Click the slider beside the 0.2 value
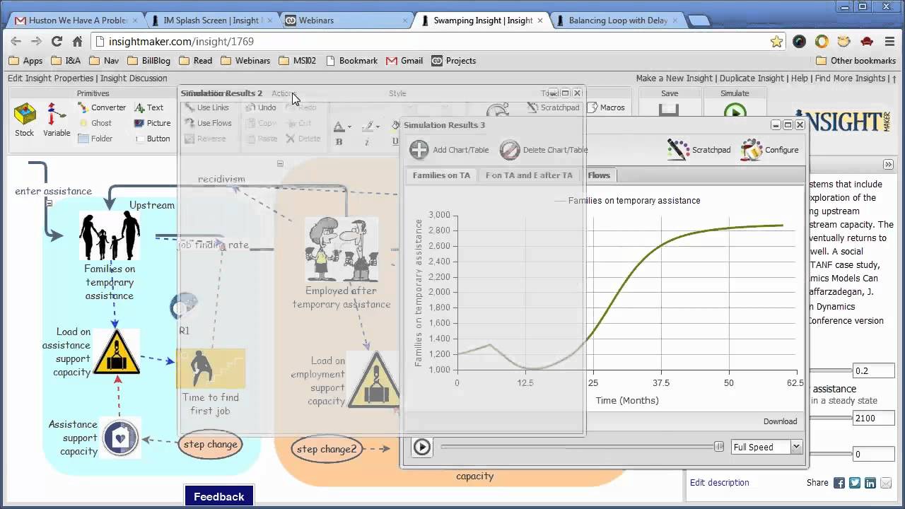Image resolution: width=905 pixels, height=509 pixels. (x=830, y=371)
